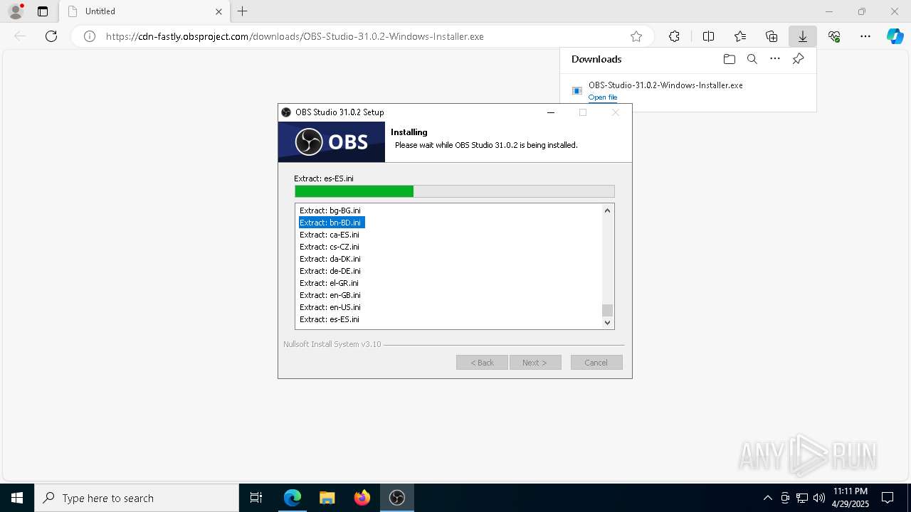Show hidden tray icons chevron

pyautogui.click(x=767, y=498)
